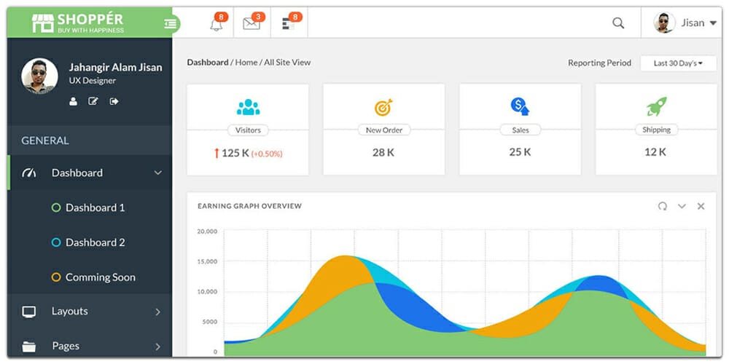Click the Sales dollar icon
Viewport: 729px width, 364px height.
[x=521, y=107]
